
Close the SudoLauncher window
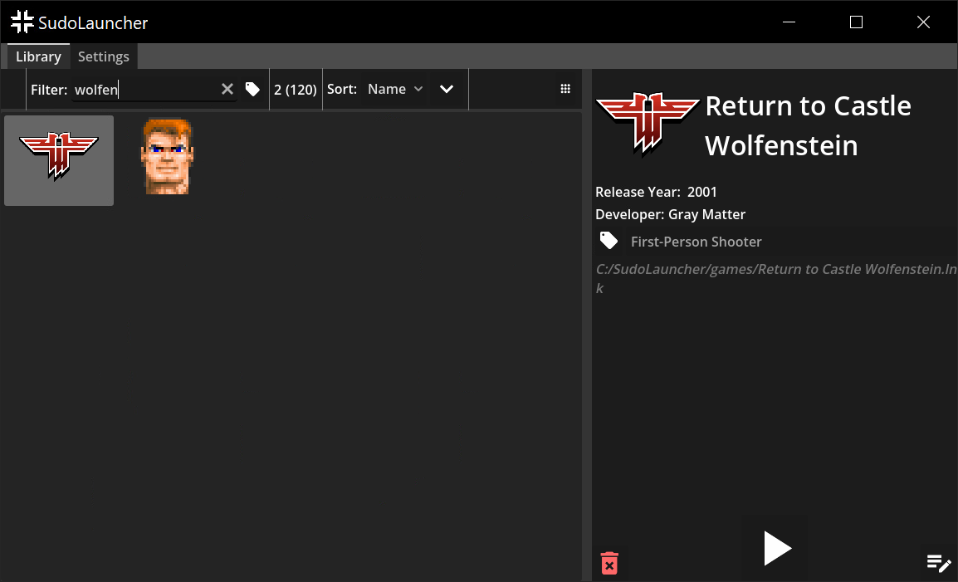pos(924,22)
